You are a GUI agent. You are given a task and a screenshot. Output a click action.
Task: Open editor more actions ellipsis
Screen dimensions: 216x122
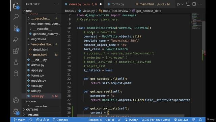[x=200, y=4]
